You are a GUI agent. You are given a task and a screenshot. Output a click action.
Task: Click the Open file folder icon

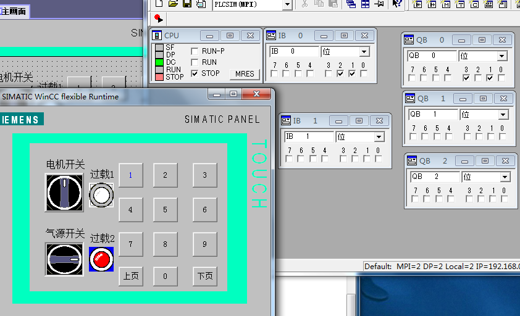click(x=173, y=4)
